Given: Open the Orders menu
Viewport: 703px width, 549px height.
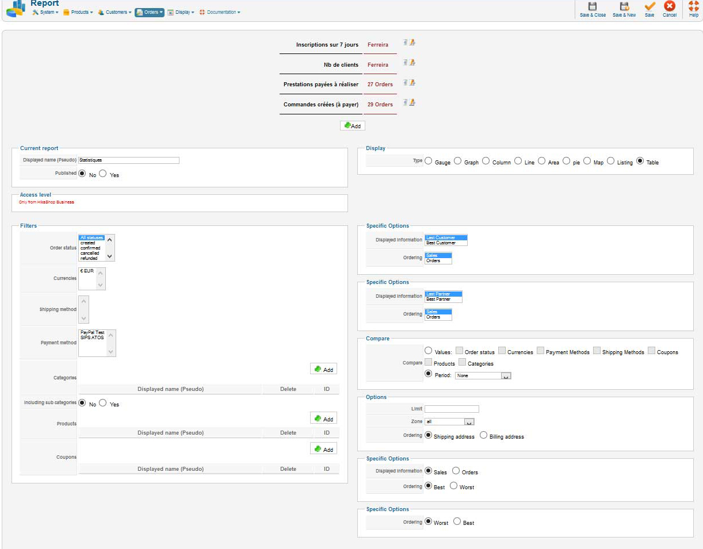Looking at the screenshot, I should (150, 12).
